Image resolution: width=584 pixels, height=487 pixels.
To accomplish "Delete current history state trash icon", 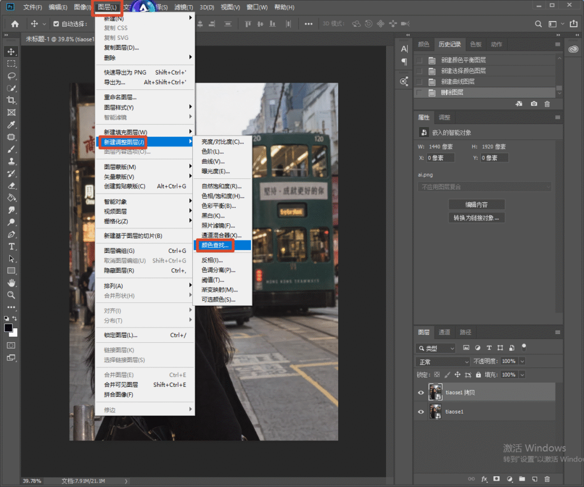I will (547, 104).
